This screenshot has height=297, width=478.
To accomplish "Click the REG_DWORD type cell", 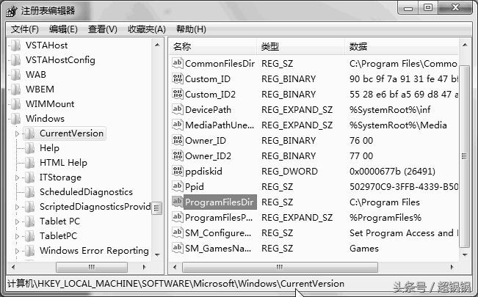I will point(289,171).
